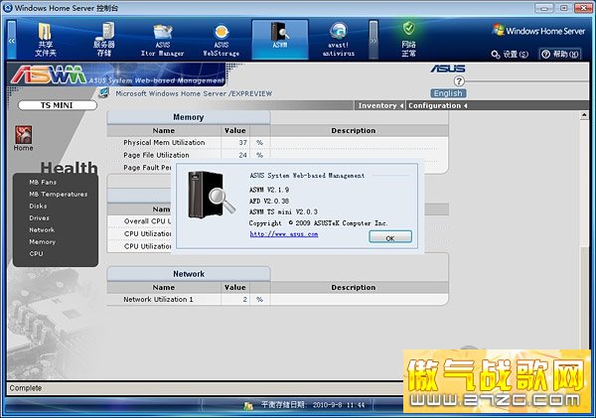The height and width of the screenshot is (418, 596).
Task: Open Network health page
Action: (x=42, y=230)
